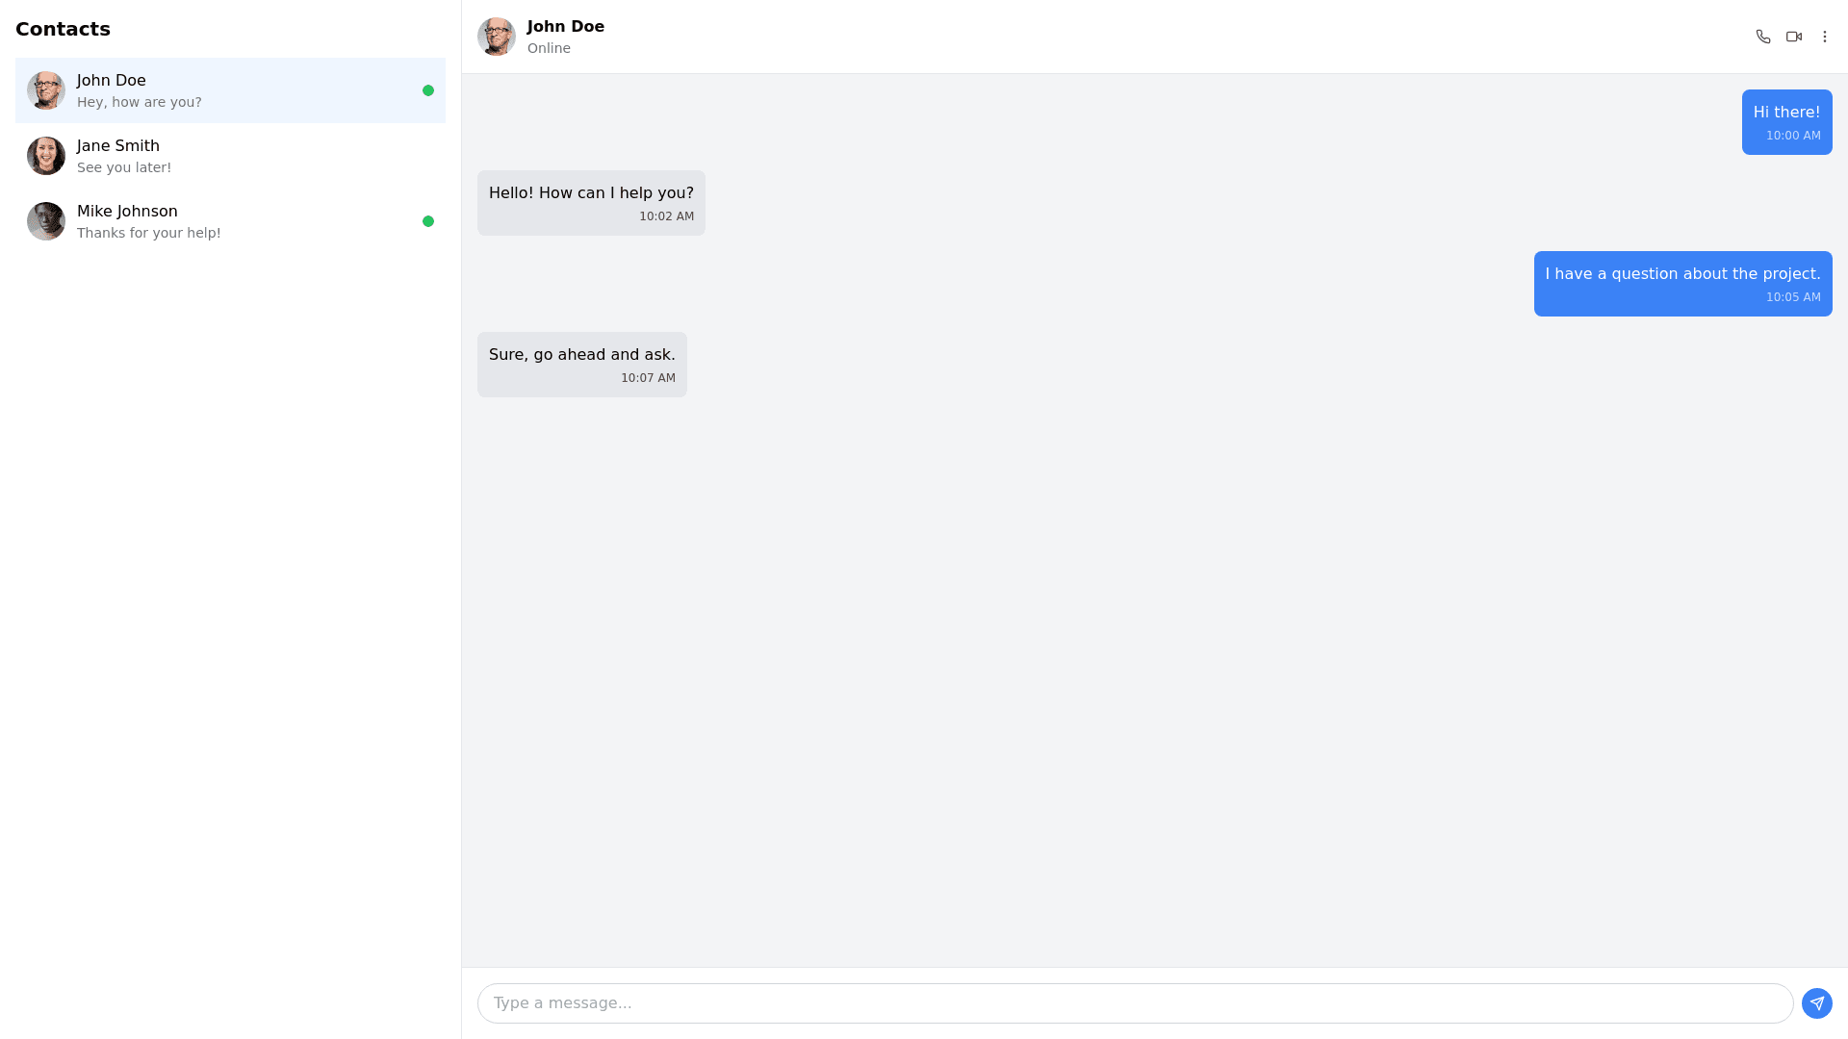The width and height of the screenshot is (1848, 1039).
Task: Start a voice call with John Doe
Action: coord(1762,37)
